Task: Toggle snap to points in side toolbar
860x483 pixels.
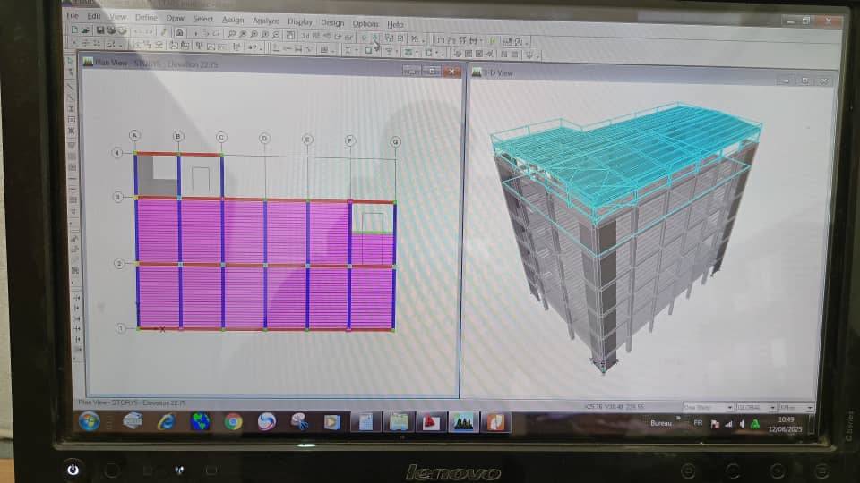Action: 75,298
